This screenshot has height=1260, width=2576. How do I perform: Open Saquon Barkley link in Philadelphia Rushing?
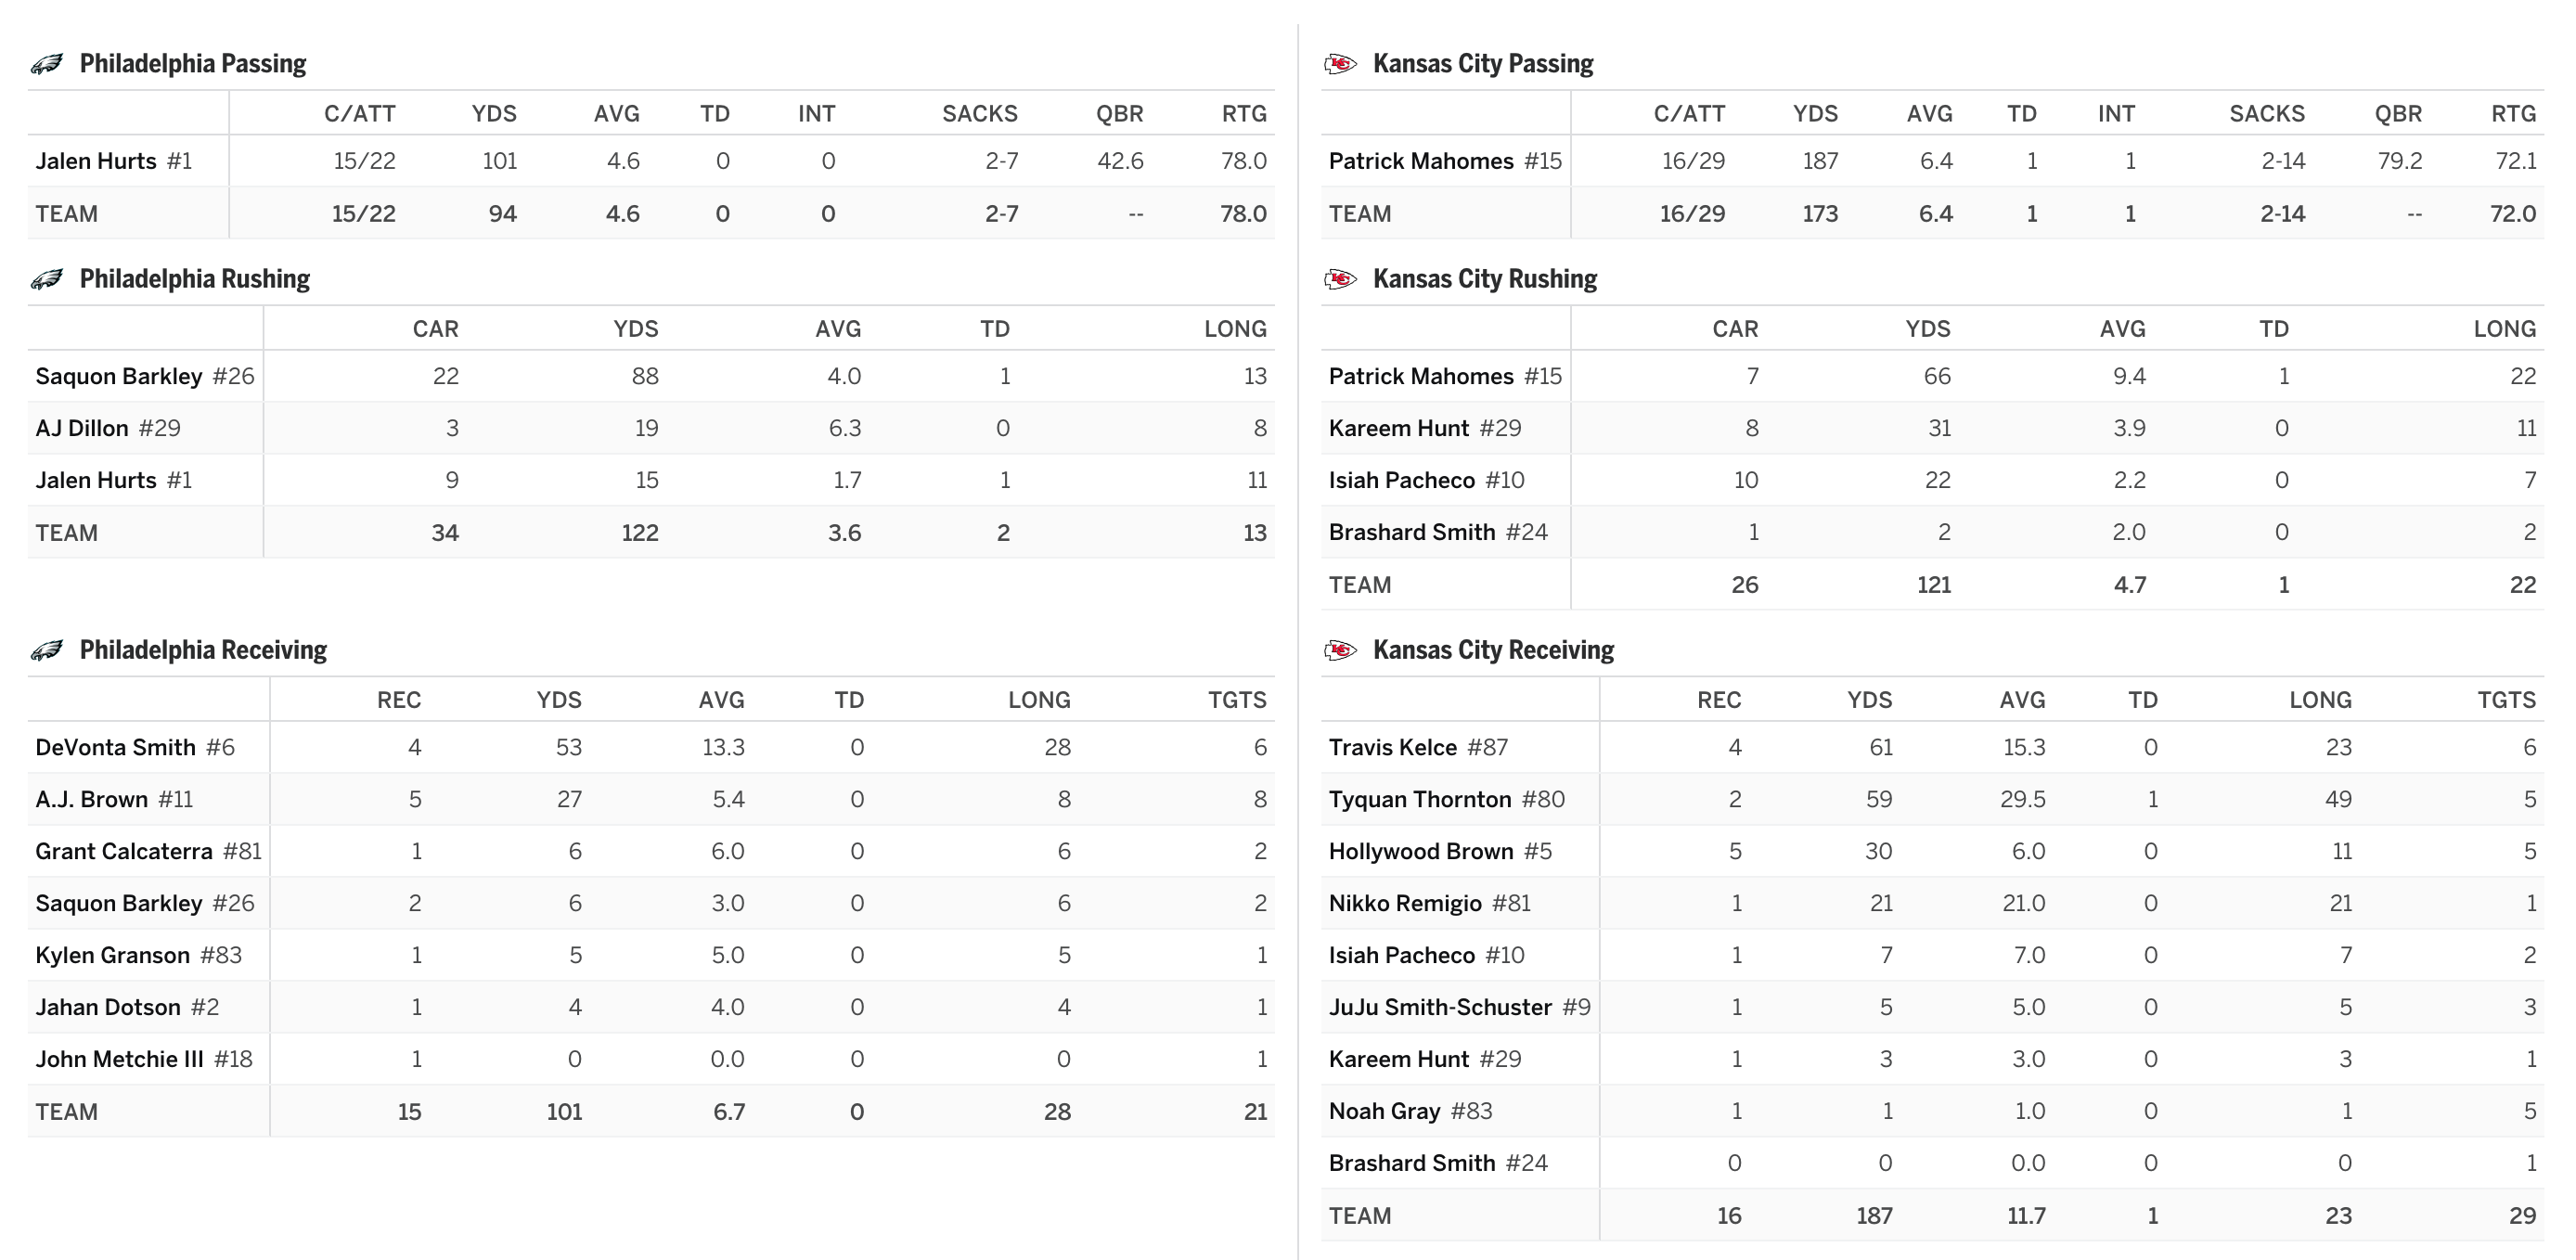pyautogui.click(x=119, y=376)
